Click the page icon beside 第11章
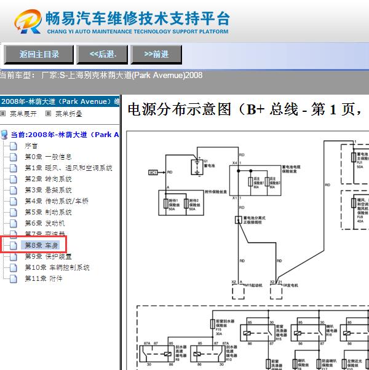 (x=14, y=279)
